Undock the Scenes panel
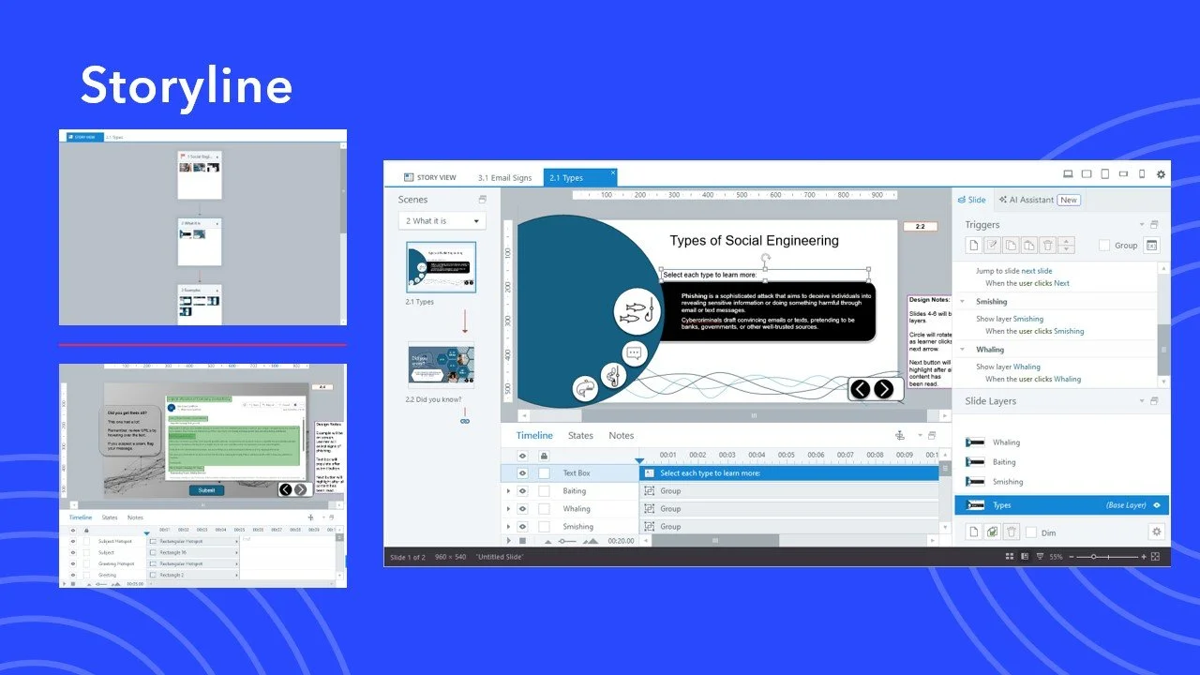This screenshot has width=1200, height=675. [x=482, y=200]
